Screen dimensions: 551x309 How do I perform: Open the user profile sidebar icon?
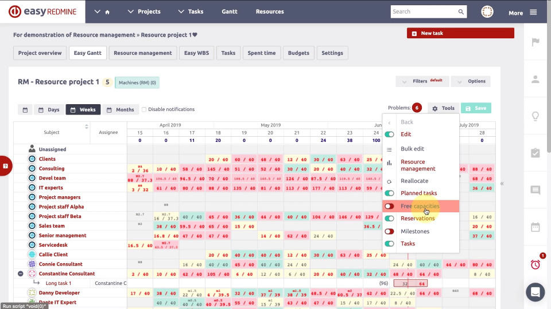click(535, 80)
